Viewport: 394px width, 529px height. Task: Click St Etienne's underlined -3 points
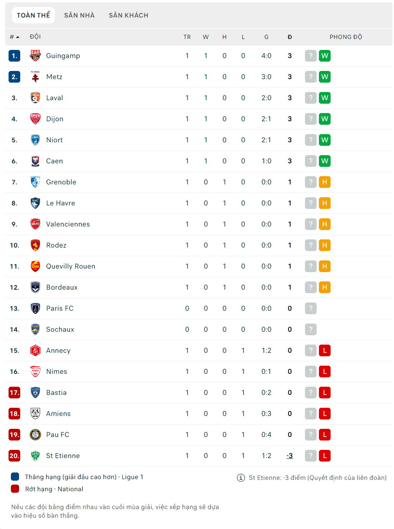point(290,456)
